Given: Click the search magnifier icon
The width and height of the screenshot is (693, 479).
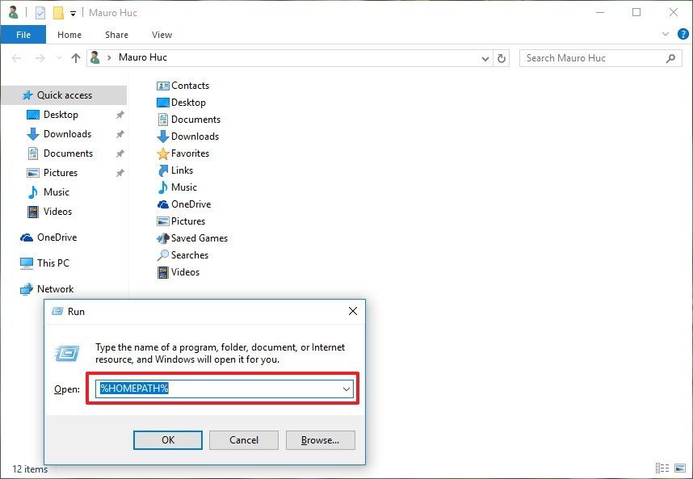Looking at the screenshot, I should (x=670, y=58).
